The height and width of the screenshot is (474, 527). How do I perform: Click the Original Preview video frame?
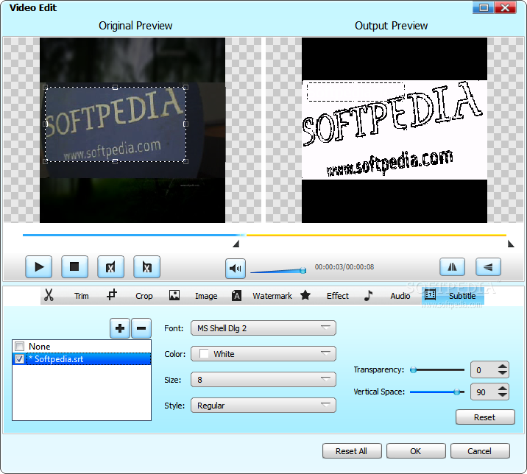click(x=132, y=130)
